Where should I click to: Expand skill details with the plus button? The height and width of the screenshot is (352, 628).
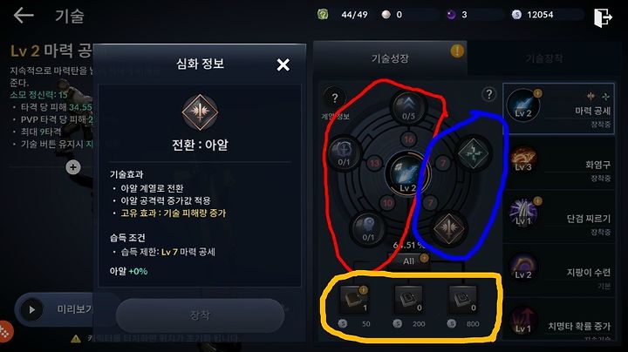tap(73, 167)
